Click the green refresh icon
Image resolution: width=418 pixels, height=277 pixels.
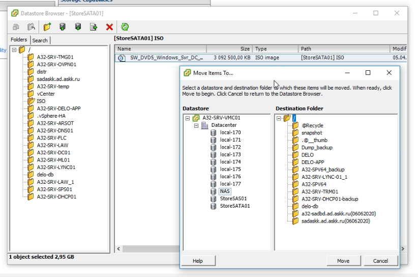pyautogui.click(x=125, y=26)
